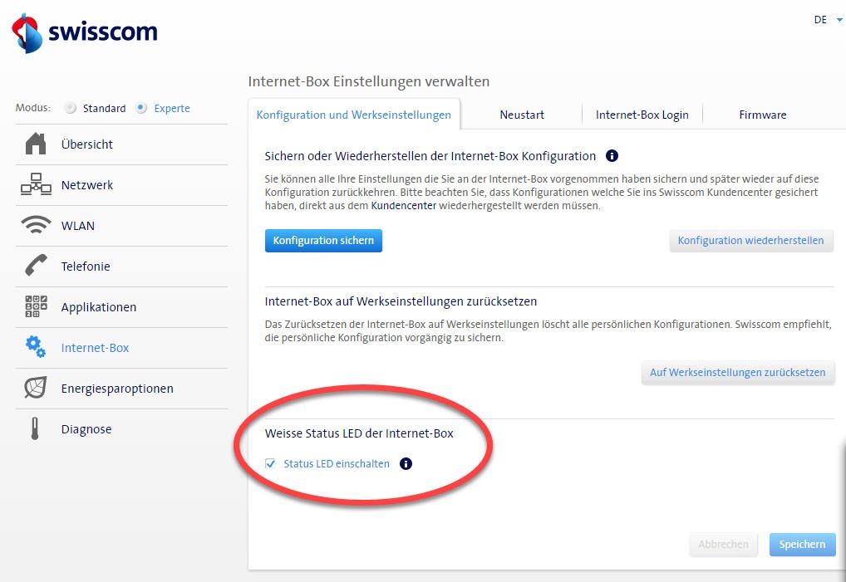Click the Internet-Box gears icon
Viewport: 846px width, 582px height.
pos(36,348)
